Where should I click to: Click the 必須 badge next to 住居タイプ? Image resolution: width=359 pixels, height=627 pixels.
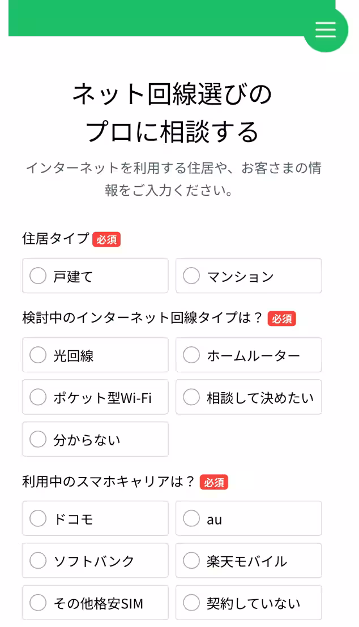(x=107, y=240)
